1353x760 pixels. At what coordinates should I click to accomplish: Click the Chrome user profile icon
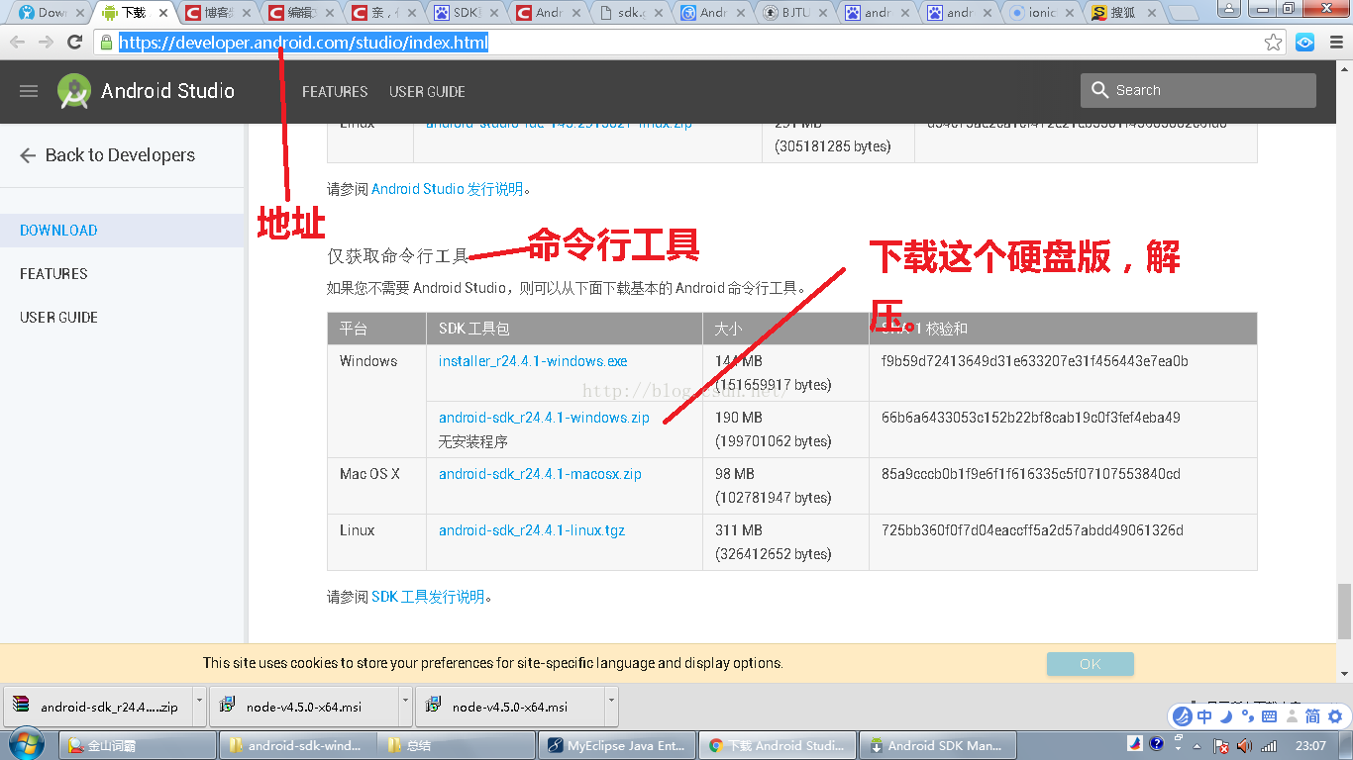(1229, 9)
